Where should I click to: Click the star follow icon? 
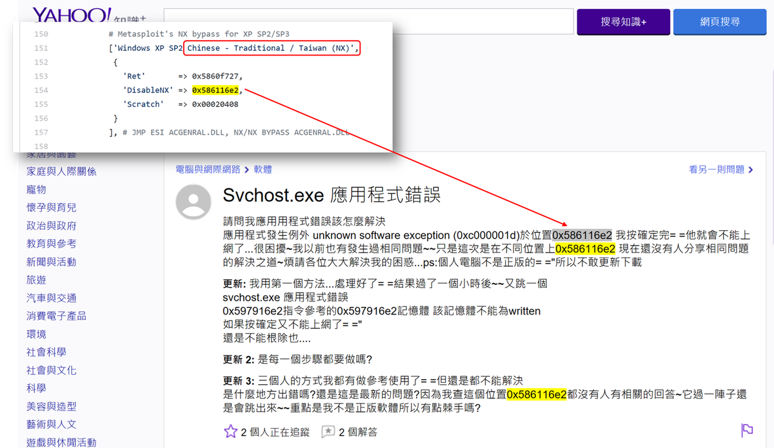tap(230, 431)
